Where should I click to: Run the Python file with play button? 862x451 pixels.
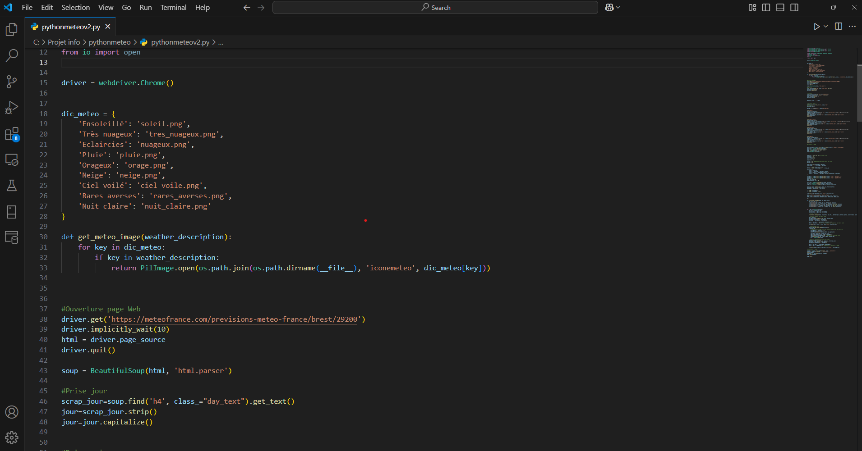pyautogui.click(x=816, y=27)
